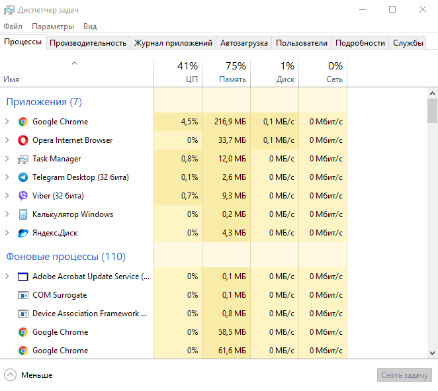Click the Viber icon
Screen dimensions: 438x391
pos(23,196)
